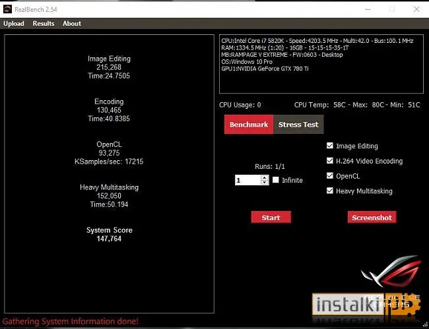Click the Gathering System Information done status
Viewport: 429px width, 329px height.
71,321
